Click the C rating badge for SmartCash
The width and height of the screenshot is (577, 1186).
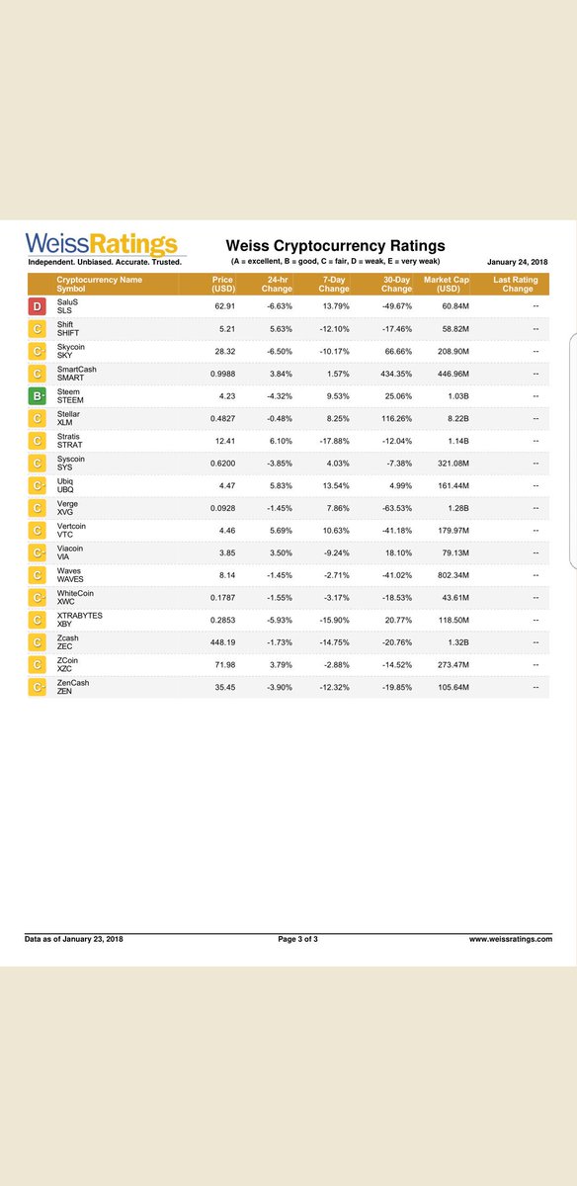pyautogui.click(x=38, y=374)
